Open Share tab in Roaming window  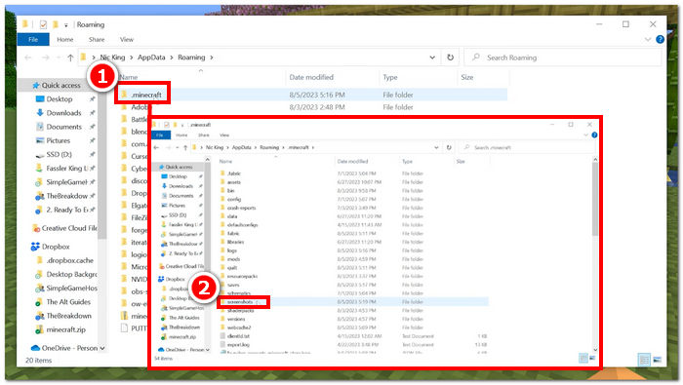tap(97, 39)
